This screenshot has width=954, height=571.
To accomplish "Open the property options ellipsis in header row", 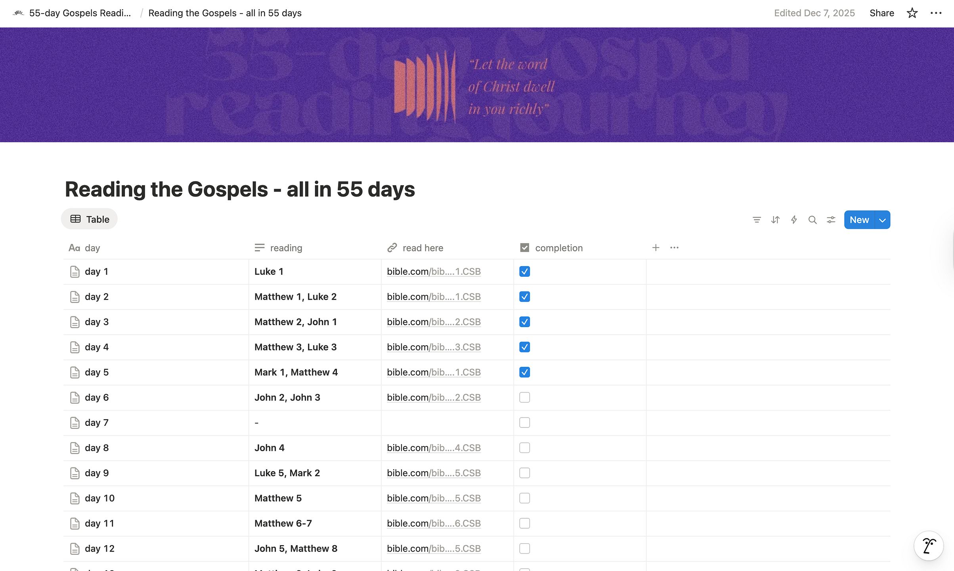I will (674, 248).
